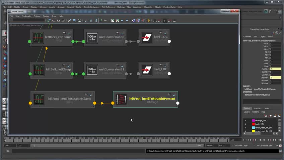Click the setRange icon on leftFoot_bendToStraightPercent node

[x=121, y=99]
